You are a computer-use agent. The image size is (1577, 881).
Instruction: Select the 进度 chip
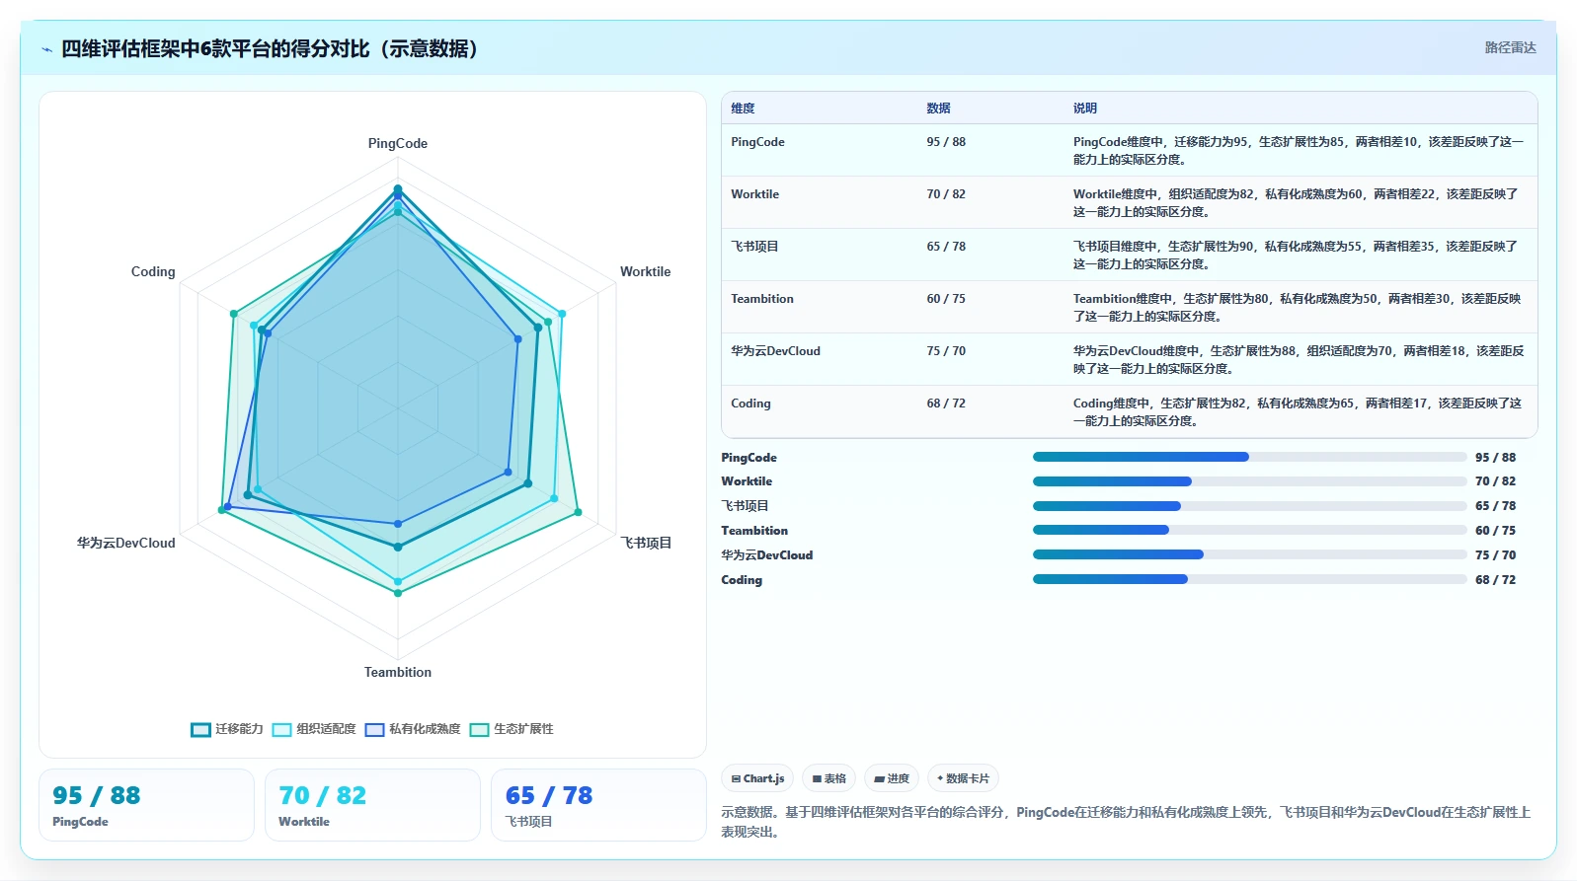click(892, 778)
